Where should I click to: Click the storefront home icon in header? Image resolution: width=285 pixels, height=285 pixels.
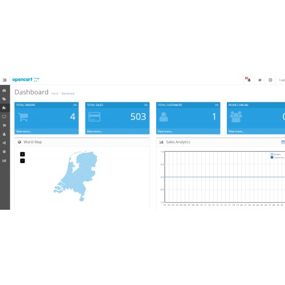260,80
